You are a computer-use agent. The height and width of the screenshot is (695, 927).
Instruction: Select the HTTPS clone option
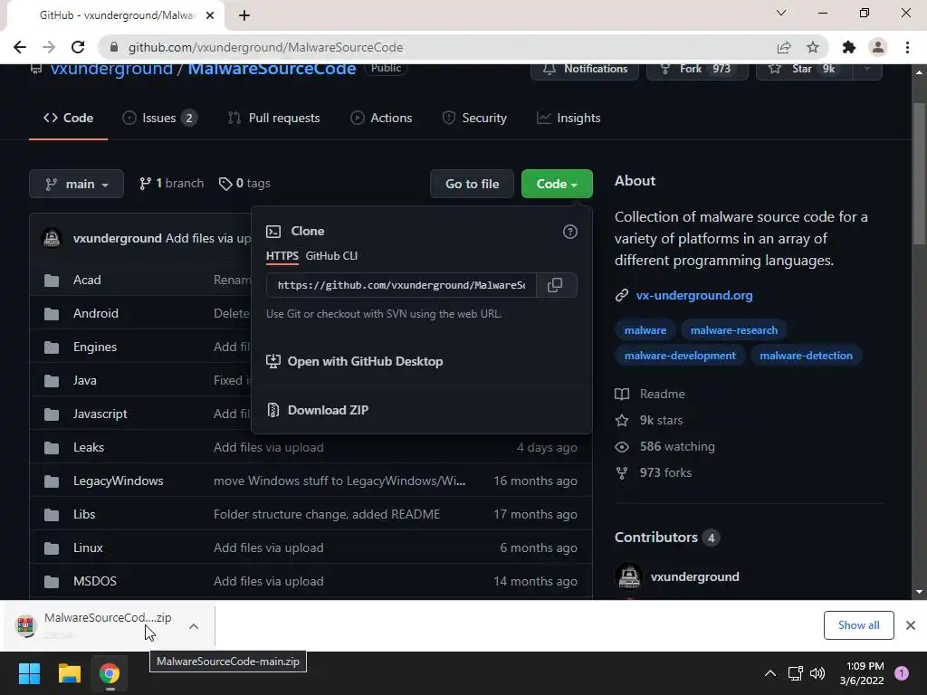tap(282, 256)
